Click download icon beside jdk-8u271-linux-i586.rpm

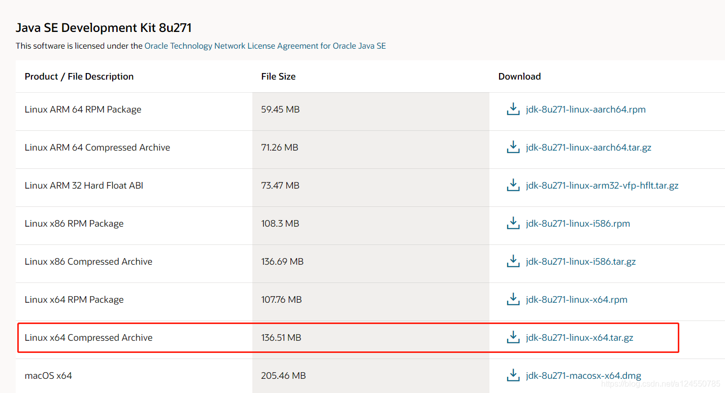tap(513, 223)
